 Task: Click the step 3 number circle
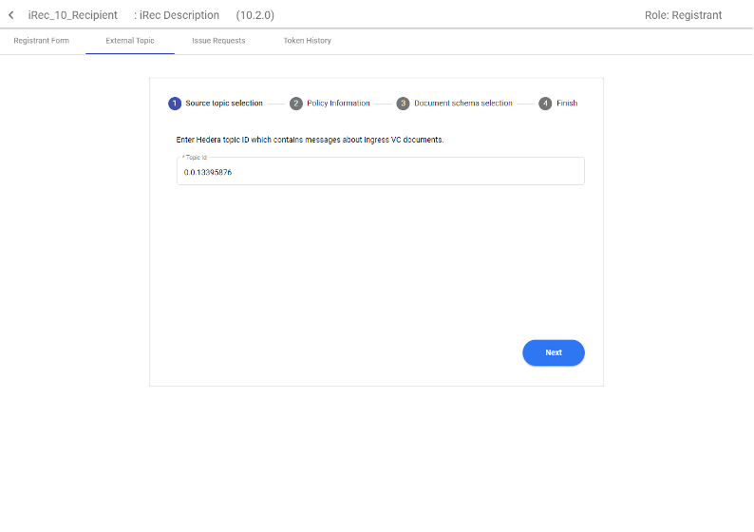coord(404,104)
